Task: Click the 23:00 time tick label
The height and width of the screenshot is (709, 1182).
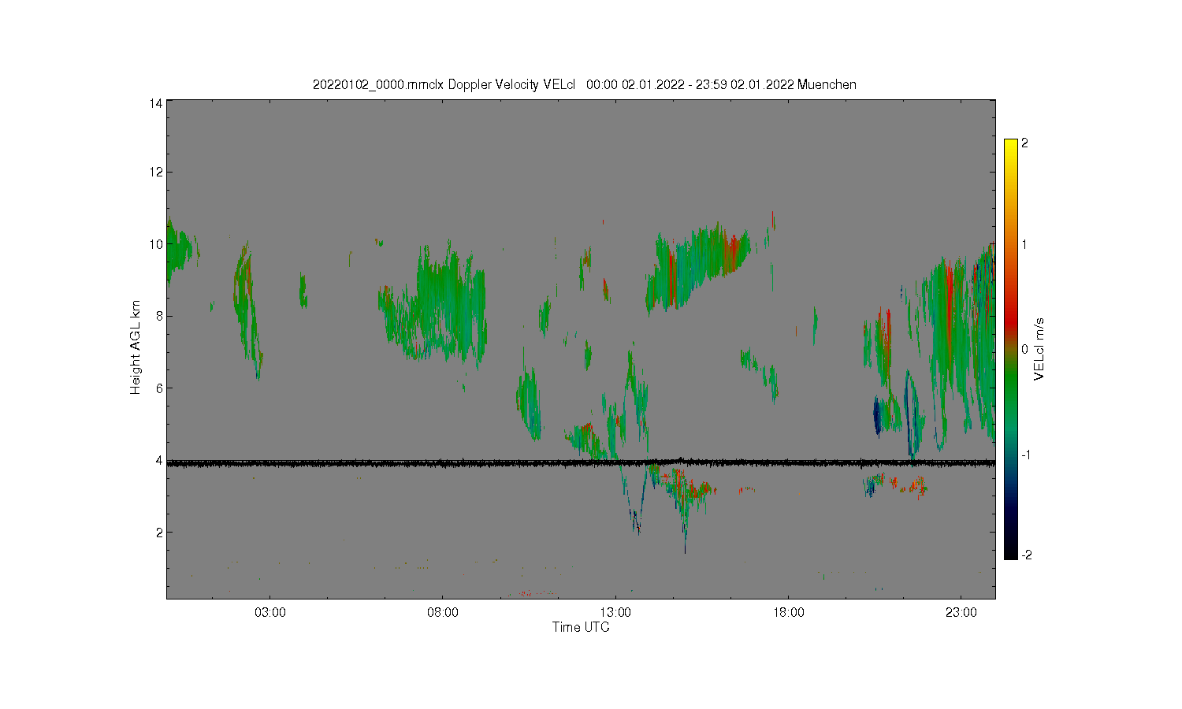Action: [x=961, y=613]
